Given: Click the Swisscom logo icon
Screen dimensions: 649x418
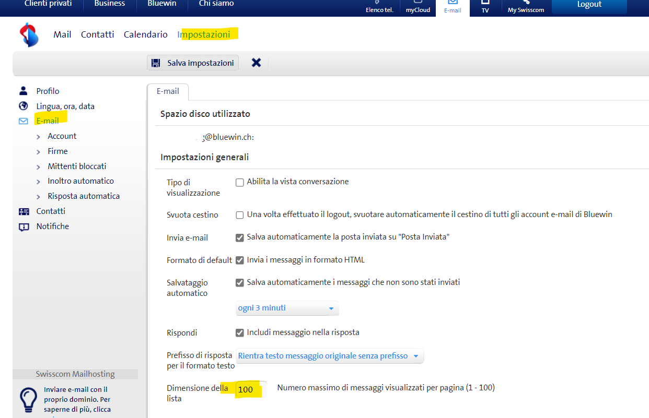Looking at the screenshot, I should click(x=29, y=35).
